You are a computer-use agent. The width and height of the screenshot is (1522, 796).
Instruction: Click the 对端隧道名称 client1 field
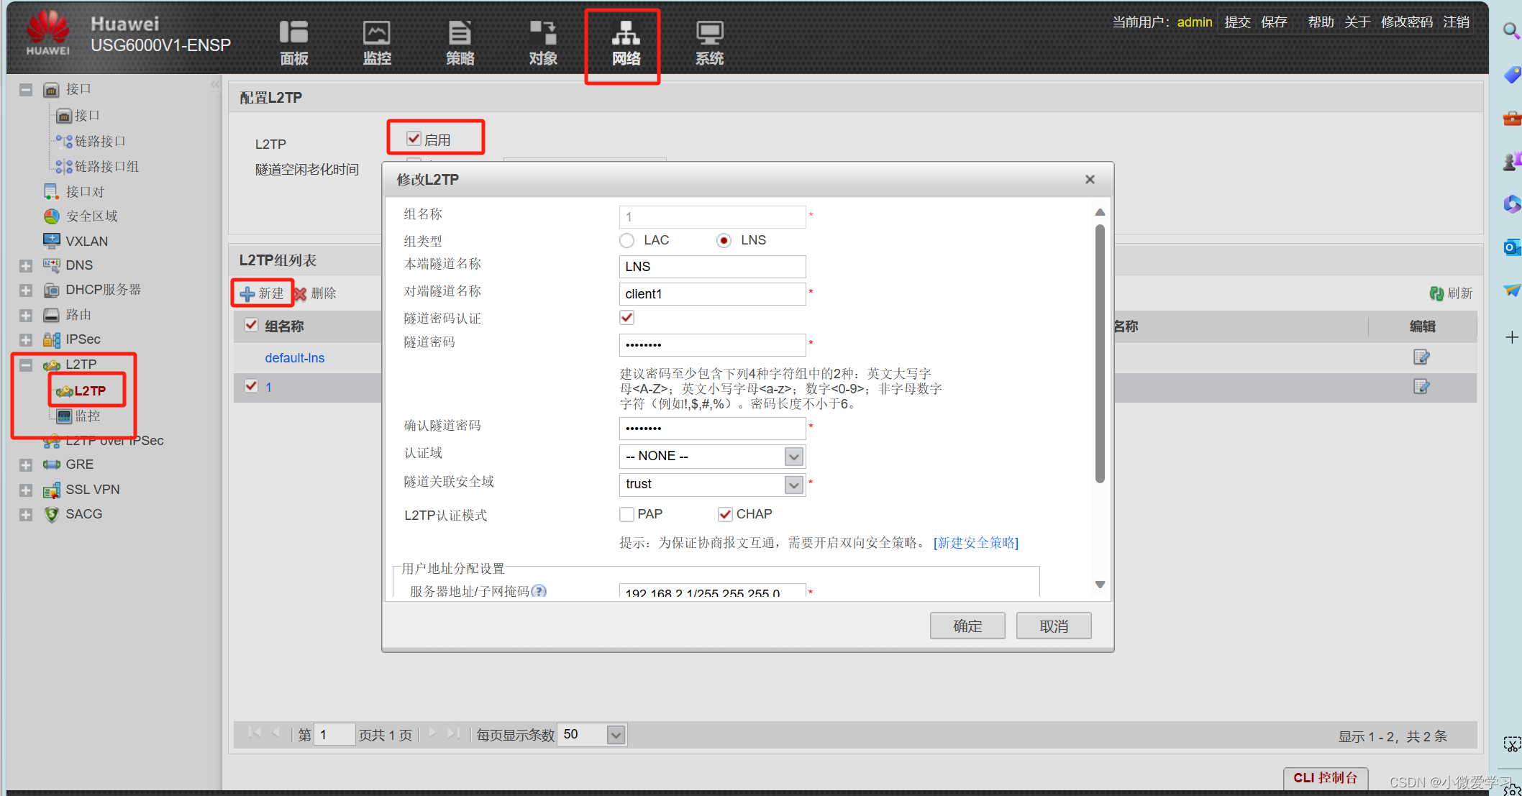click(711, 294)
